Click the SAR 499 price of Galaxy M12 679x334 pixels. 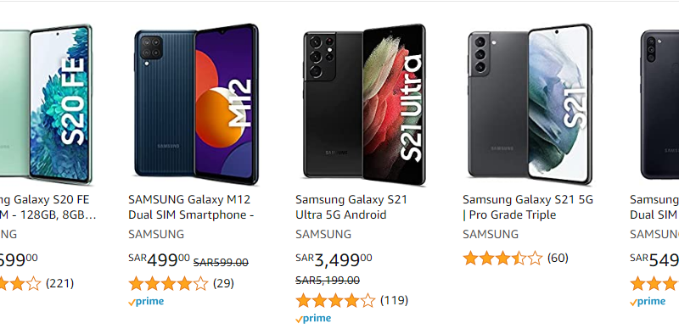[x=159, y=260]
